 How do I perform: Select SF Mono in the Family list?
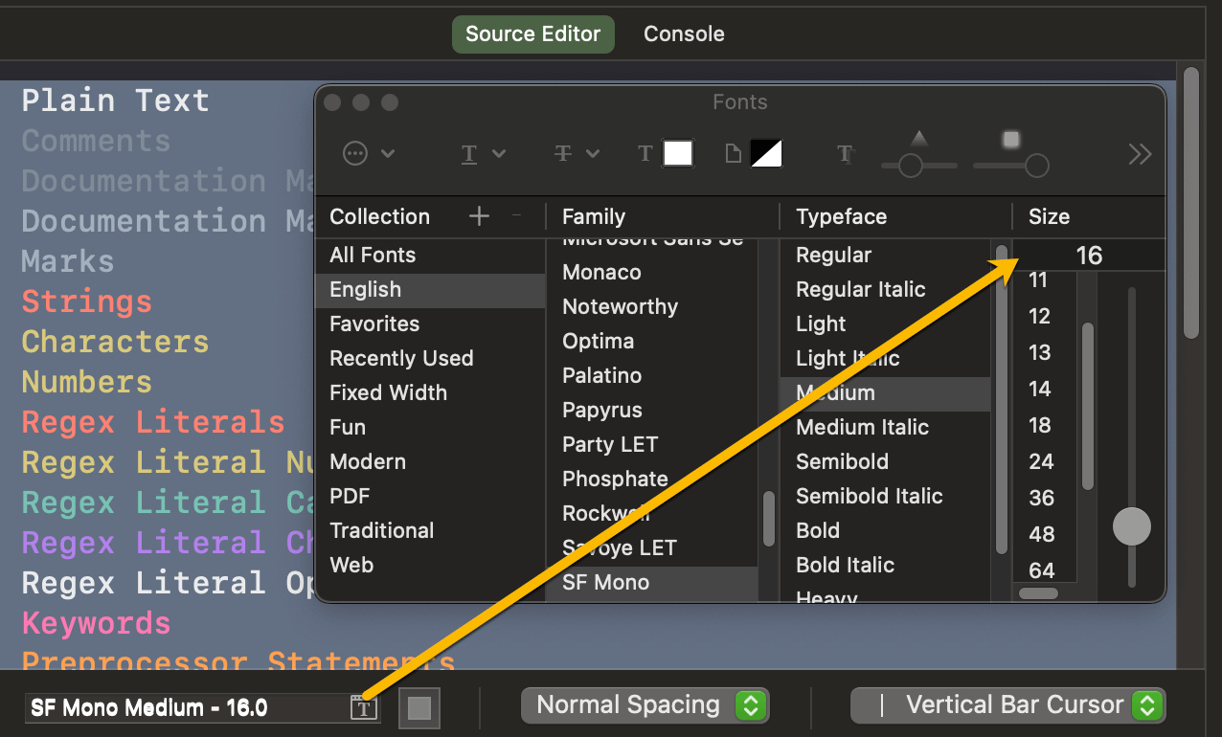607,582
